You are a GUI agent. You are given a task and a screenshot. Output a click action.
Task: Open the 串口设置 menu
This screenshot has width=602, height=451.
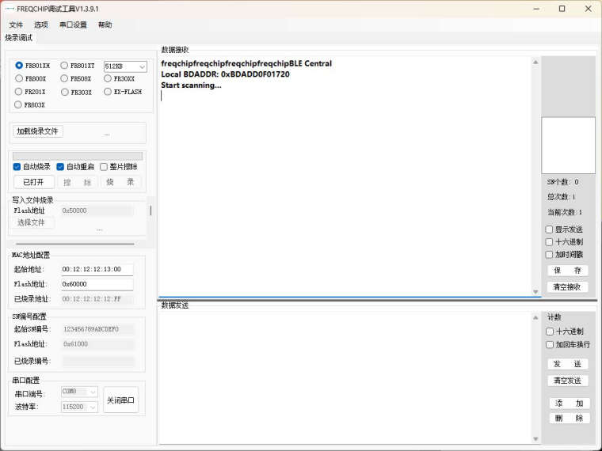point(73,25)
